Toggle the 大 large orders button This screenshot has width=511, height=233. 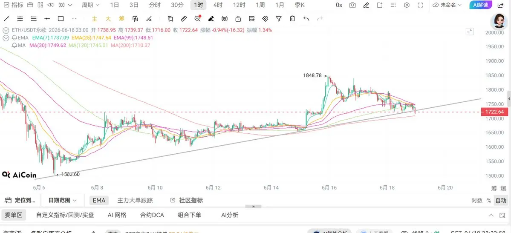click(108, 19)
